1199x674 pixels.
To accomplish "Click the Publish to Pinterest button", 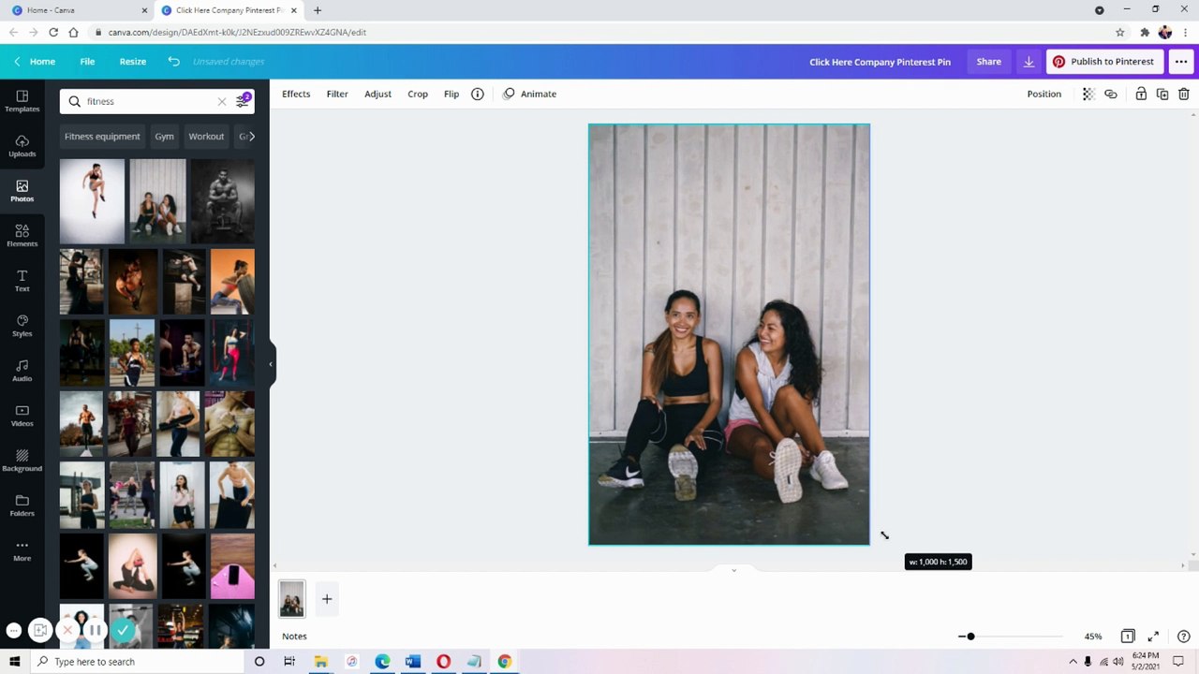I will click(1104, 62).
